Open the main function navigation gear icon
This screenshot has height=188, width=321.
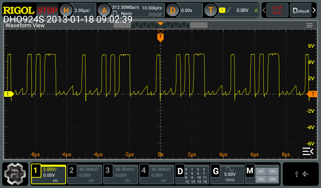pos(15,174)
